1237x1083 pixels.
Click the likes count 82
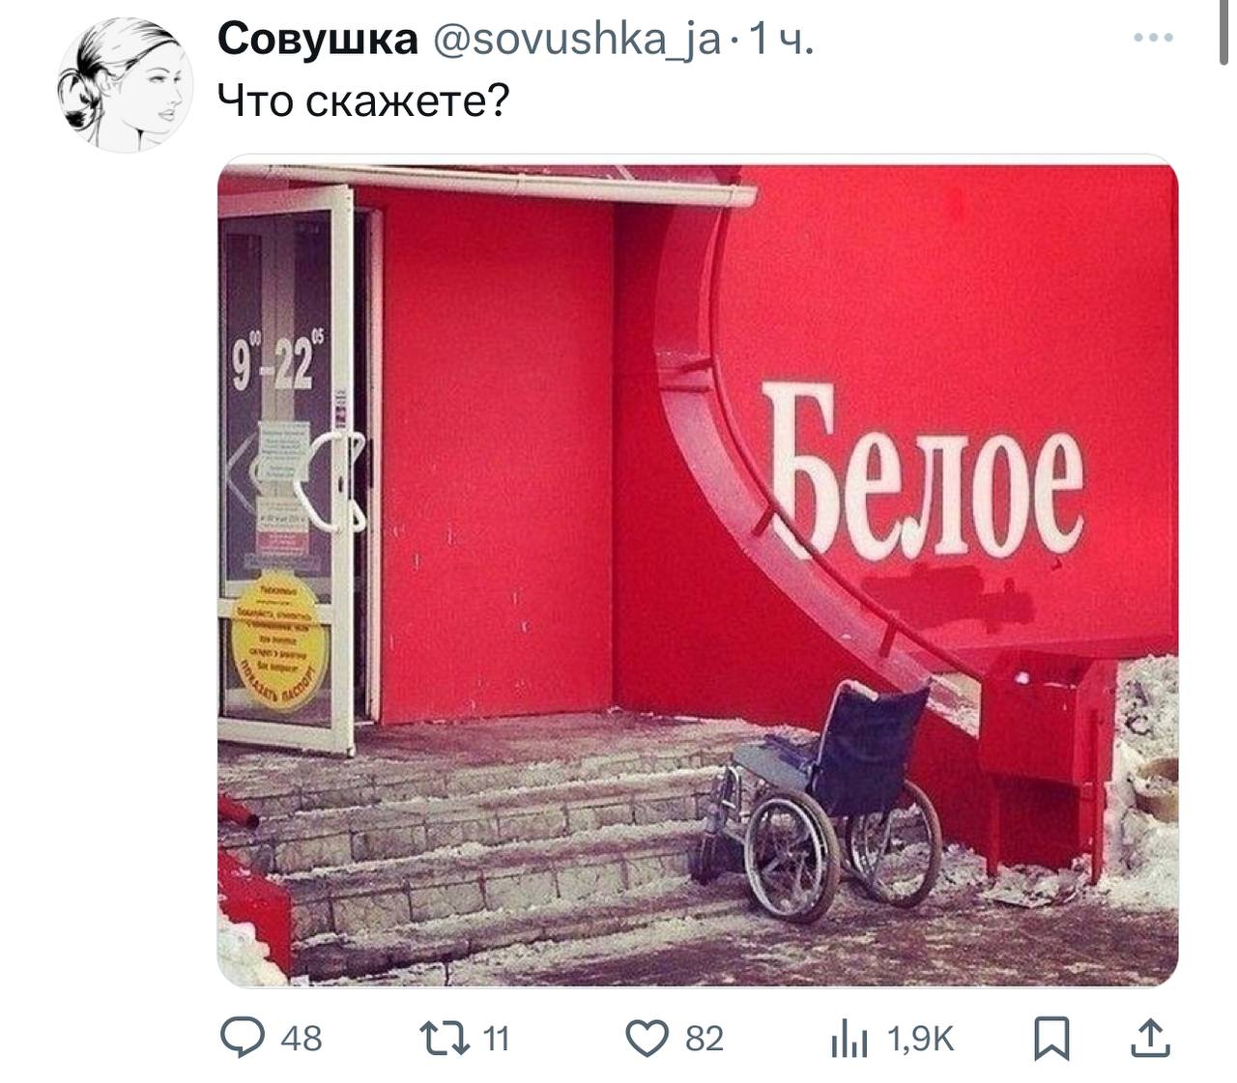(705, 1040)
